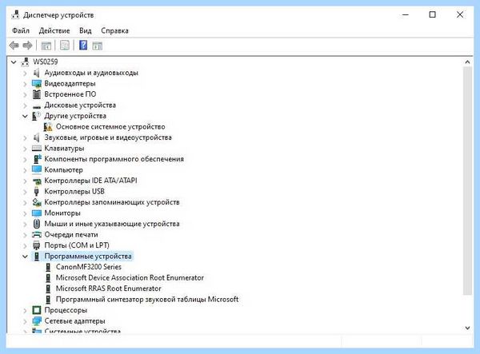Click the Back arrow toolbar icon
Image resolution: width=480 pixels, height=354 pixels.
[14, 46]
